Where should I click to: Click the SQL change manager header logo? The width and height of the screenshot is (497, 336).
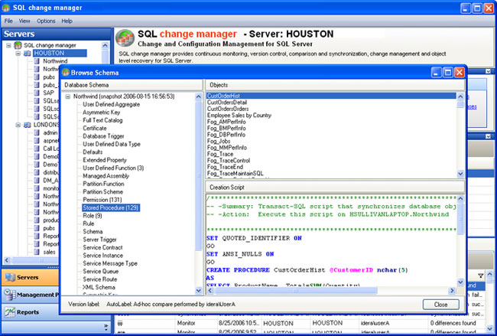click(x=125, y=38)
